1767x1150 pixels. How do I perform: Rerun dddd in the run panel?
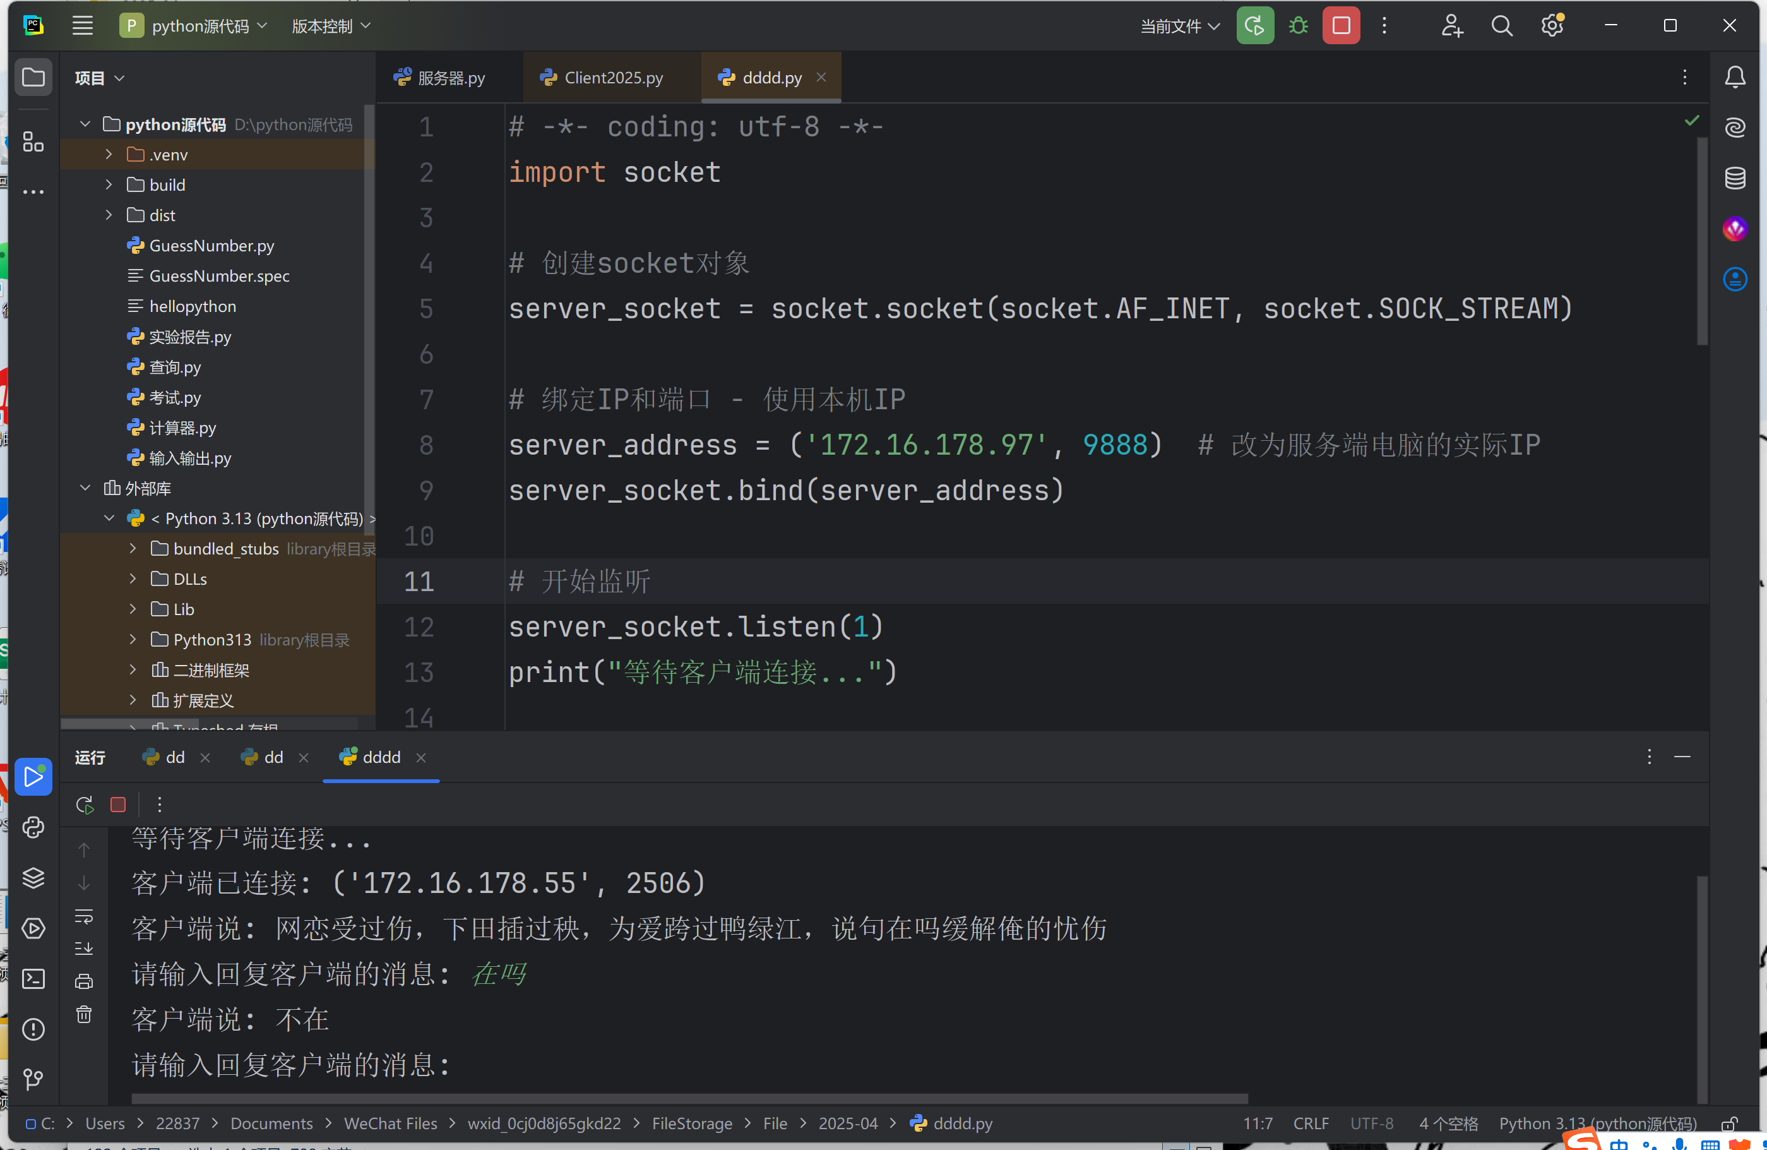tap(85, 805)
